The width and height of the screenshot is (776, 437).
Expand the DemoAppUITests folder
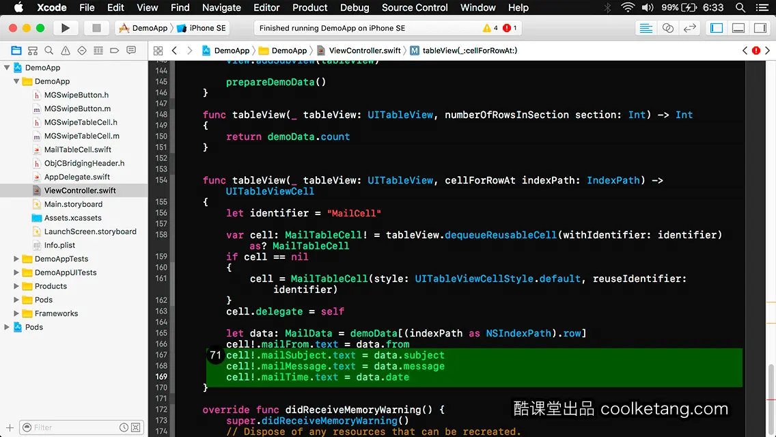click(x=16, y=272)
